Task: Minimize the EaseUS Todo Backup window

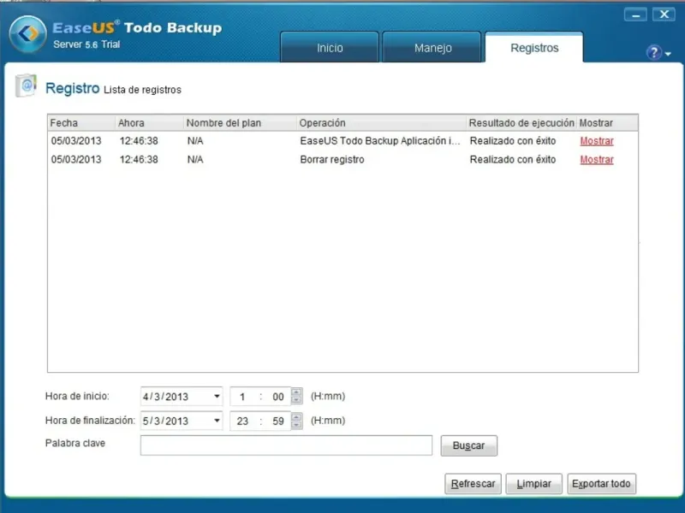Action: click(635, 15)
